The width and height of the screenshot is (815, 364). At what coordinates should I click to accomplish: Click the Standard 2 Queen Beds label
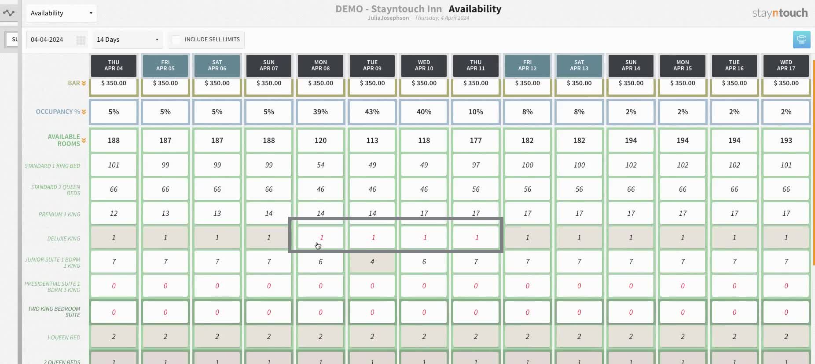click(x=55, y=190)
